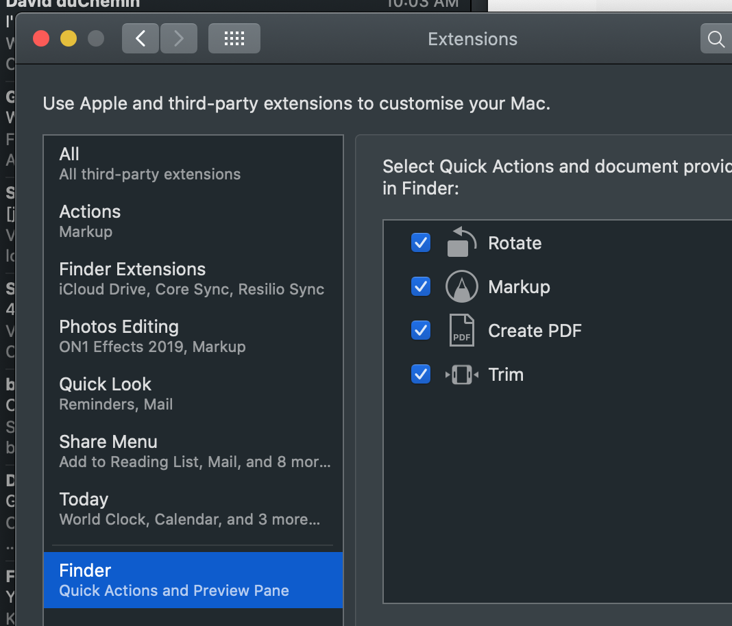This screenshot has width=732, height=626.
Task: Open the Share Menu category
Action: (x=193, y=451)
